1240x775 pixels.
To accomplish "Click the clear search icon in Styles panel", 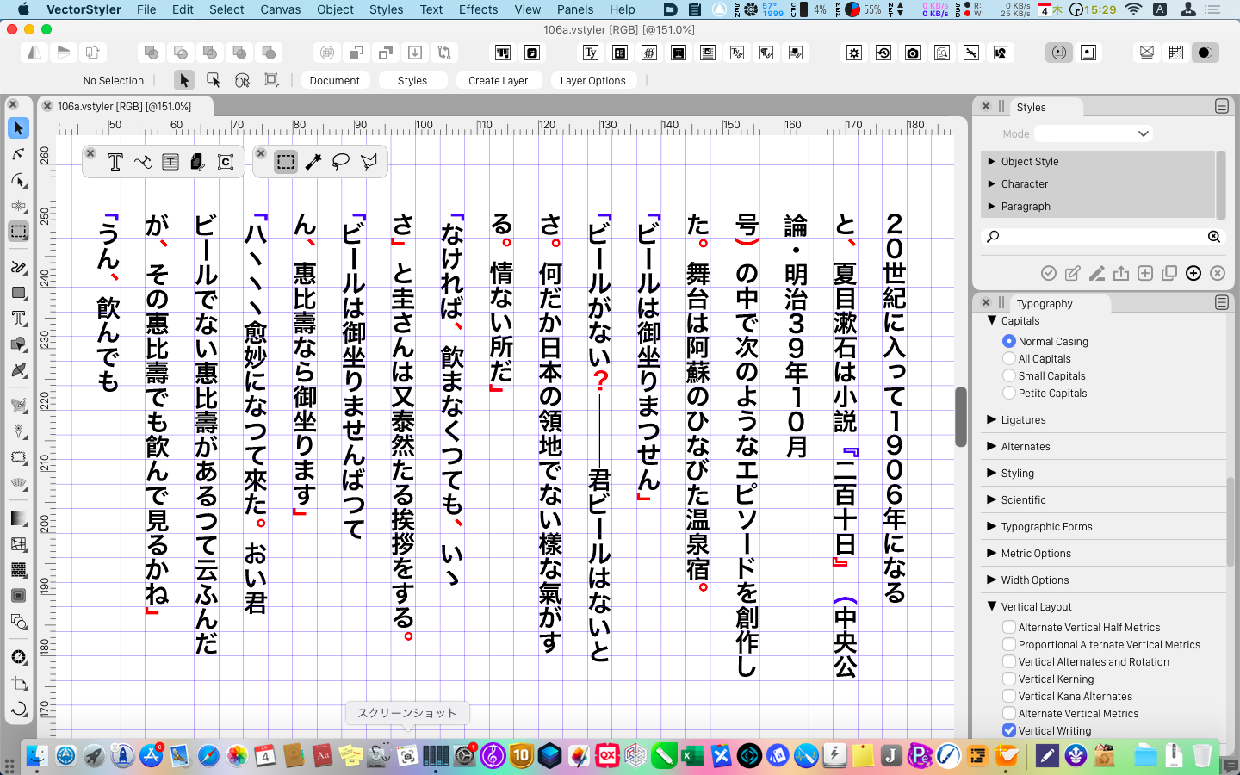I will 1214,236.
